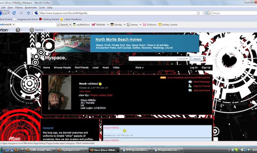Bookmark this page with the star icon

pyautogui.click(x=198, y=13)
